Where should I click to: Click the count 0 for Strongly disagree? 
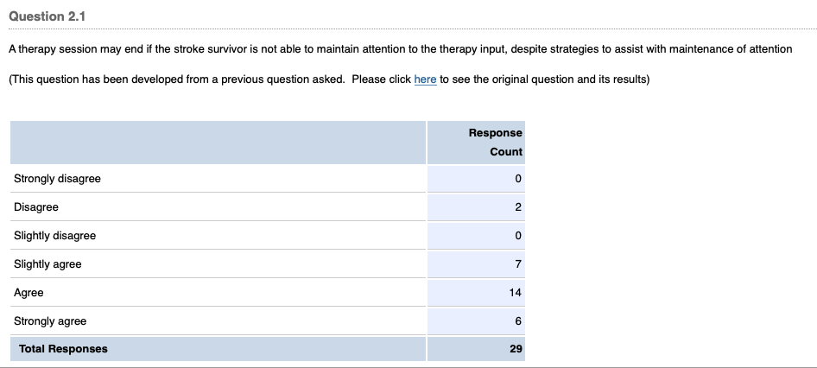pyautogui.click(x=517, y=179)
